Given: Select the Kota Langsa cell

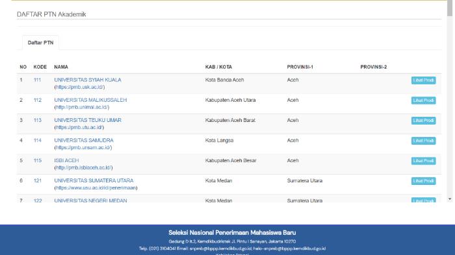Looking at the screenshot, I should pos(220,140).
